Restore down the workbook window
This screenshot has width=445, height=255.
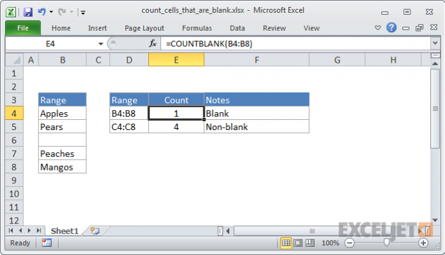[x=419, y=28]
